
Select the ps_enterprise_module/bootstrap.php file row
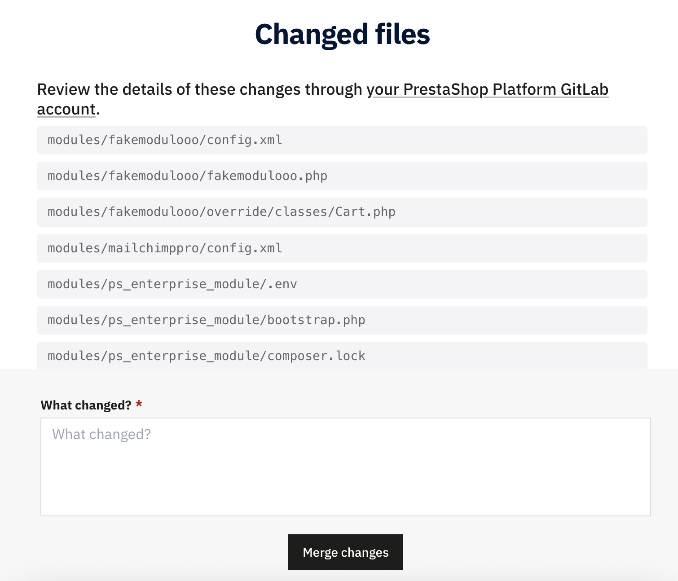pyautogui.click(x=342, y=320)
